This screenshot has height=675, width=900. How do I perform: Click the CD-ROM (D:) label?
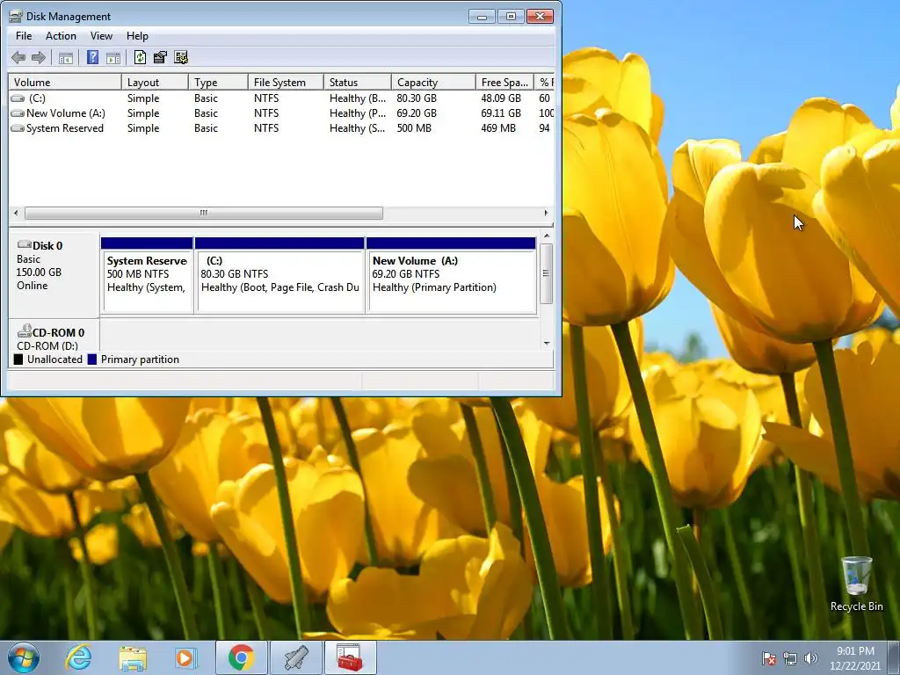tap(47, 345)
